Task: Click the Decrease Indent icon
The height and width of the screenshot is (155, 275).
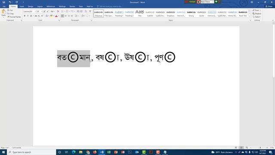Action: (x=78, y=12)
